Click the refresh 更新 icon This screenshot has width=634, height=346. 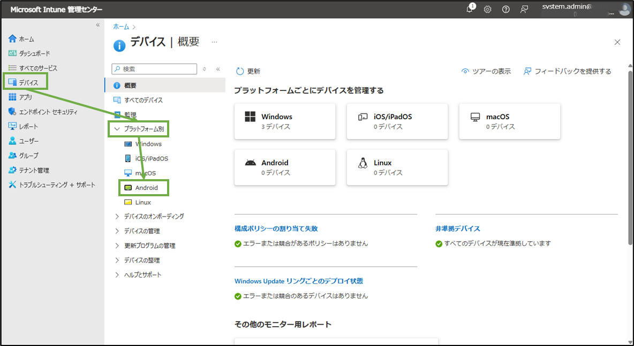pos(240,71)
